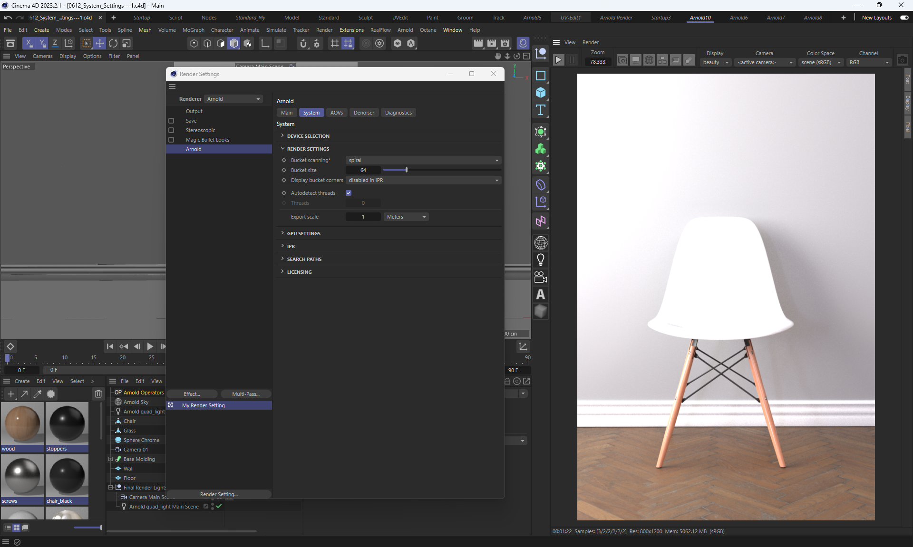Click the Camera object icon in sidebar
The image size is (913, 547).
541,277
